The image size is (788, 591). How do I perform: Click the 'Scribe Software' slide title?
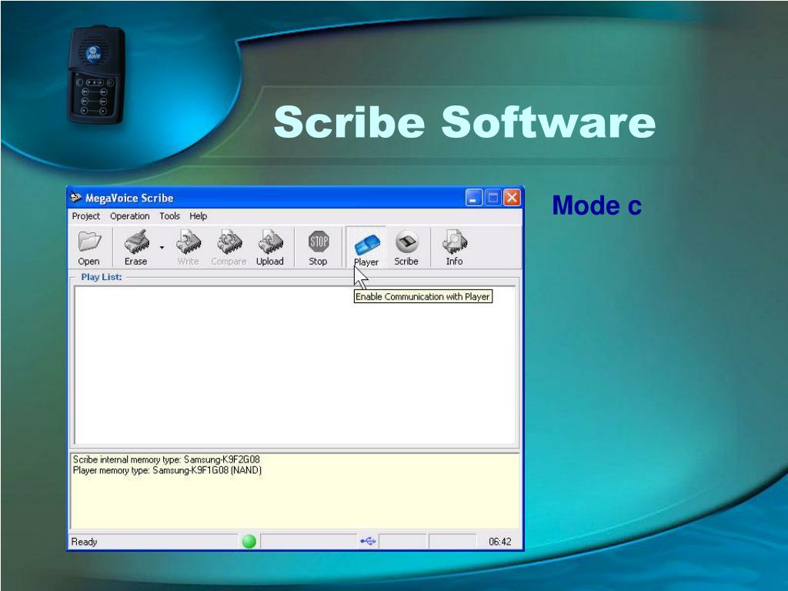[465, 122]
